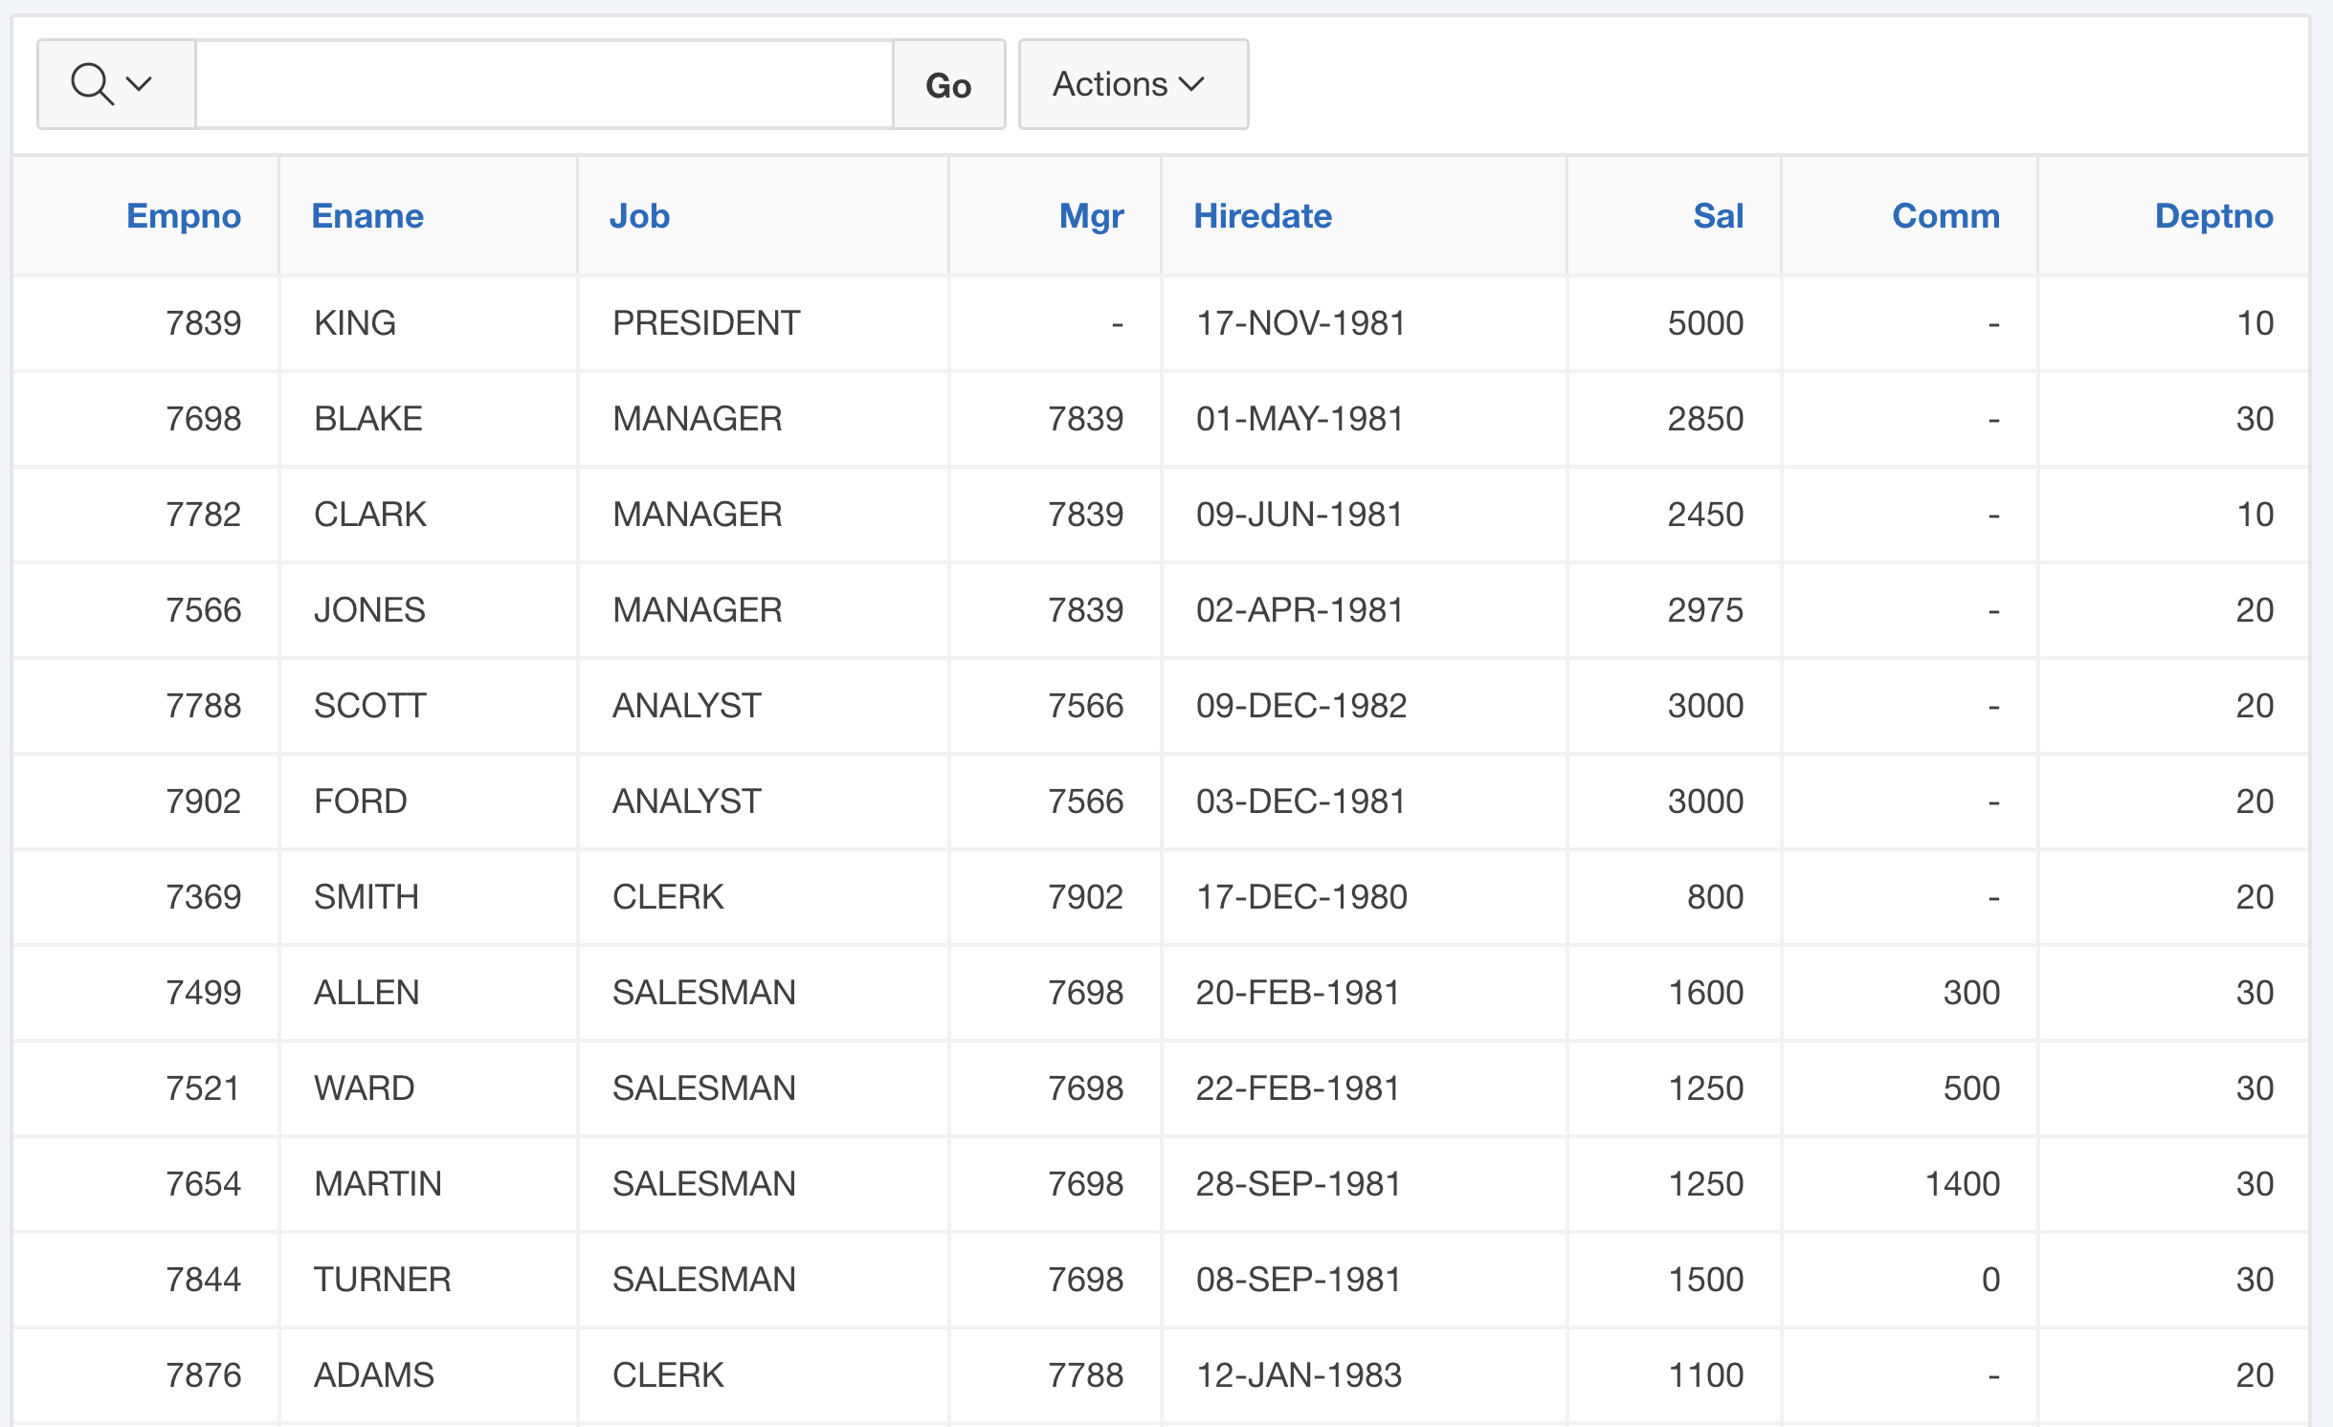Click MARTIN's 1400 commission cell
This screenshot has height=1427, width=2333.
coord(1962,1184)
